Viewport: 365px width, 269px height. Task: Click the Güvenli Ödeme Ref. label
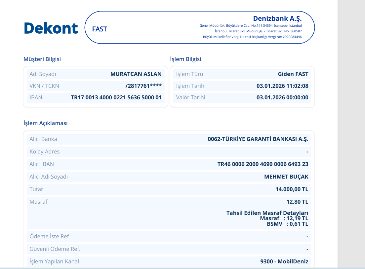click(x=55, y=249)
